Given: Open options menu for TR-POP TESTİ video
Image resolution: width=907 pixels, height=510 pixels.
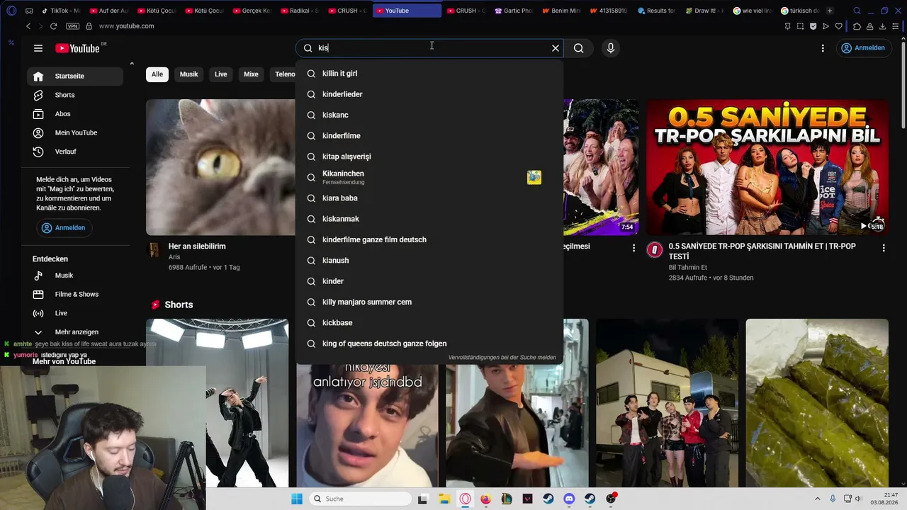Looking at the screenshot, I should coord(884,248).
